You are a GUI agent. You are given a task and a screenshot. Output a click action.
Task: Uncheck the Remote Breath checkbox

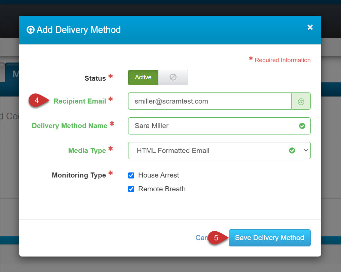point(131,189)
